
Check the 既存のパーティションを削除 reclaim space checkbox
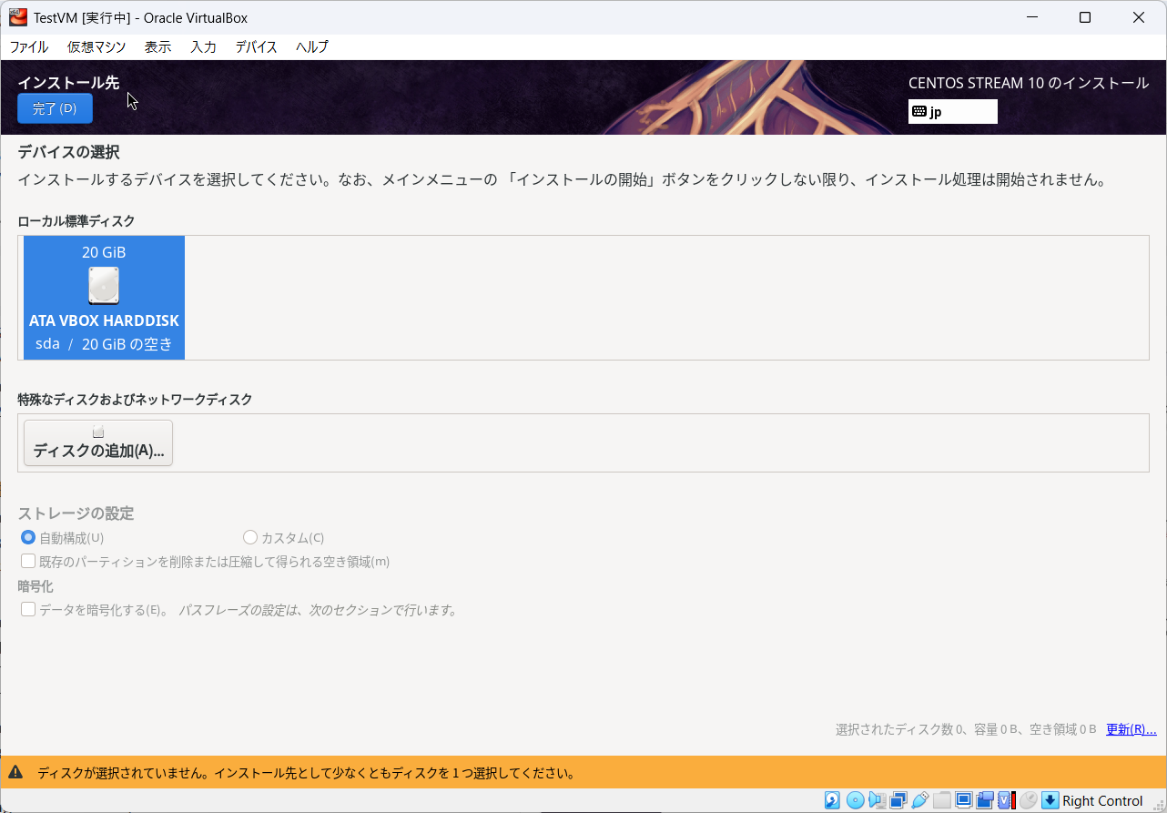point(28,561)
